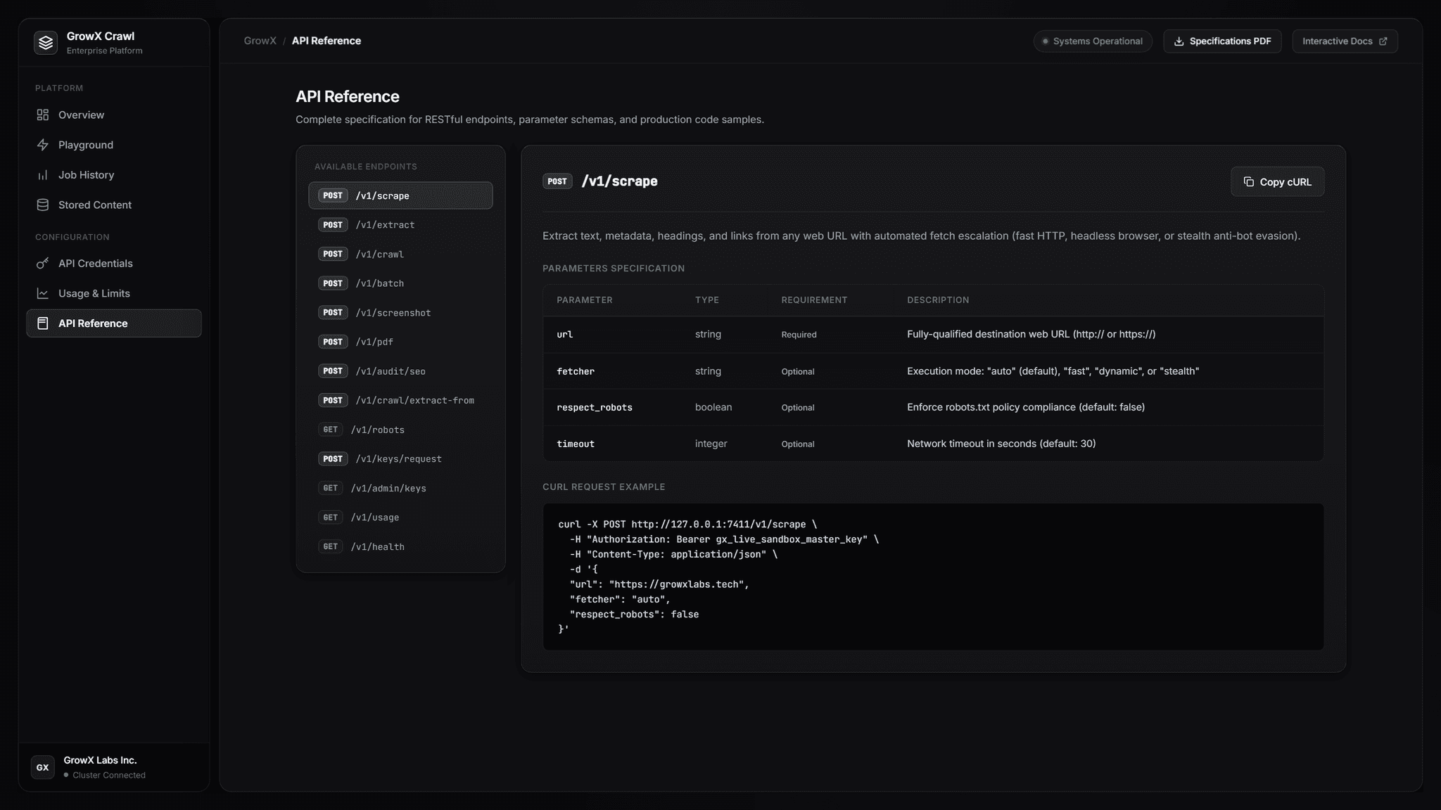The image size is (1441, 810).
Task: Open Usage & Limits page
Action: coord(114,293)
